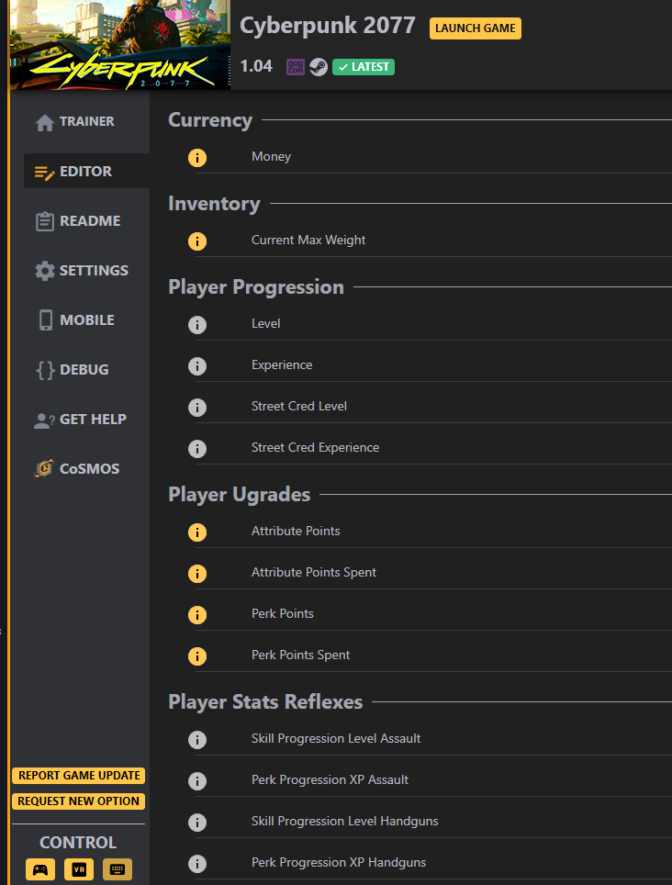Click the info icon beside Current Max Weight
The image size is (672, 885).
pos(196,241)
